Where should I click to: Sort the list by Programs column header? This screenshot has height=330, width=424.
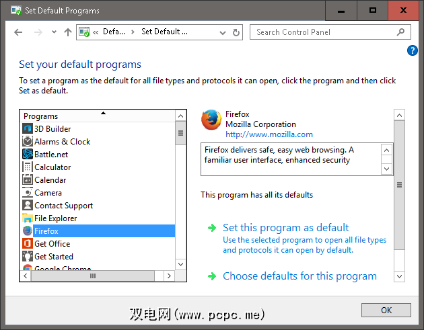(98, 116)
